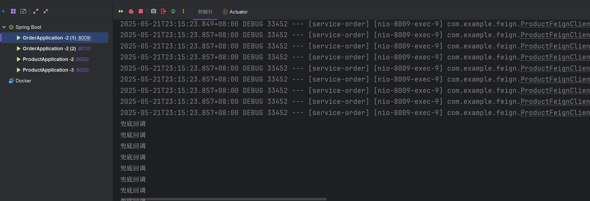Viewport: 590px width, 201px height.
Task: Collapse all services in the tree
Action: [46, 11]
